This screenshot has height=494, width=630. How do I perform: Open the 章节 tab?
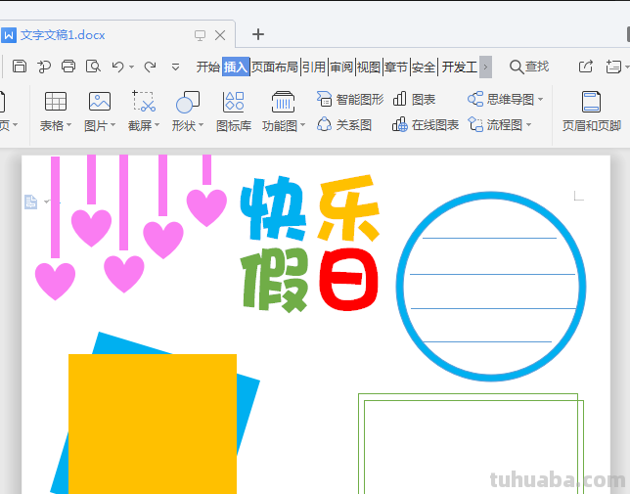pos(396,67)
